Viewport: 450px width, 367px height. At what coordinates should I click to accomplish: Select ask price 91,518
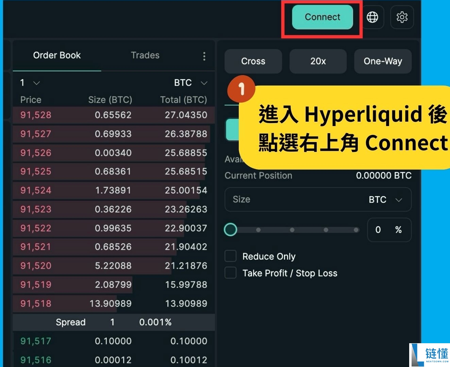point(36,303)
